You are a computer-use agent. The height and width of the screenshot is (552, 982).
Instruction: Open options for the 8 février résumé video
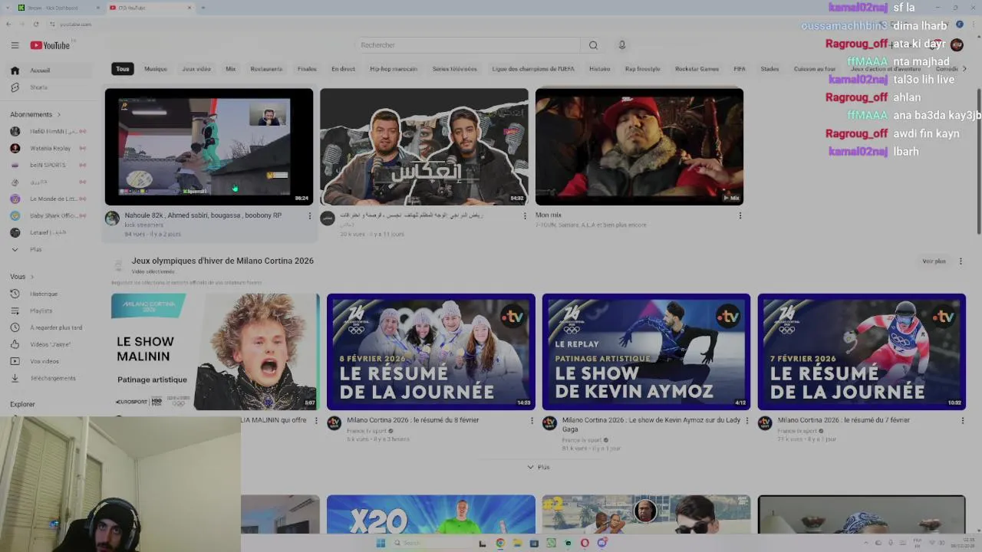click(532, 421)
